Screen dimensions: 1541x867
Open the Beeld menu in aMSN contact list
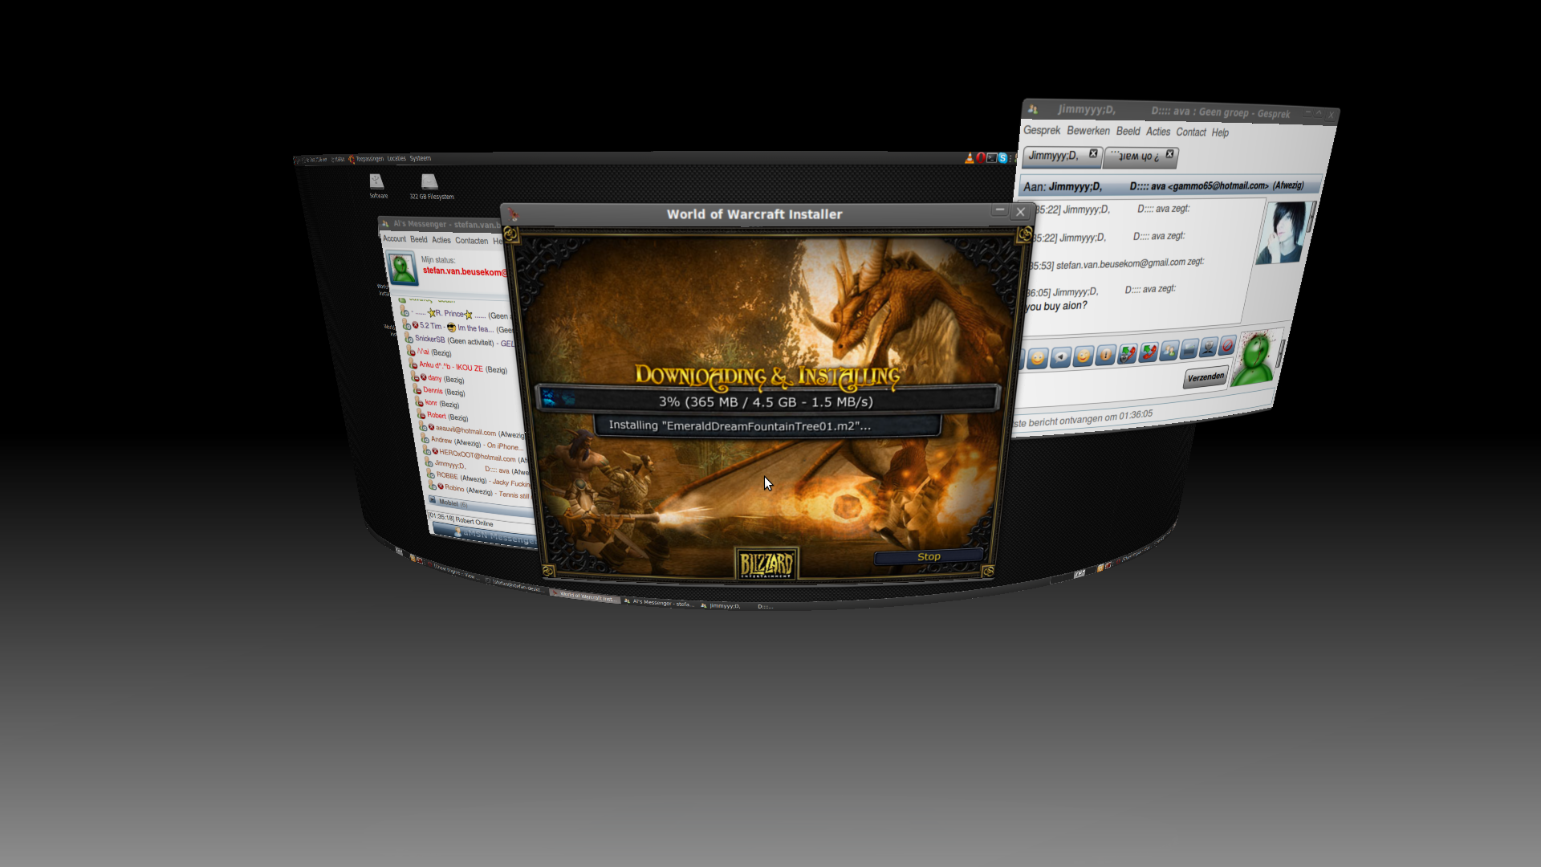point(419,239)
